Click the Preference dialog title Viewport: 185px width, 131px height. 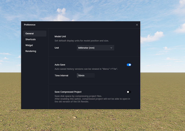[x=29, y=25]
